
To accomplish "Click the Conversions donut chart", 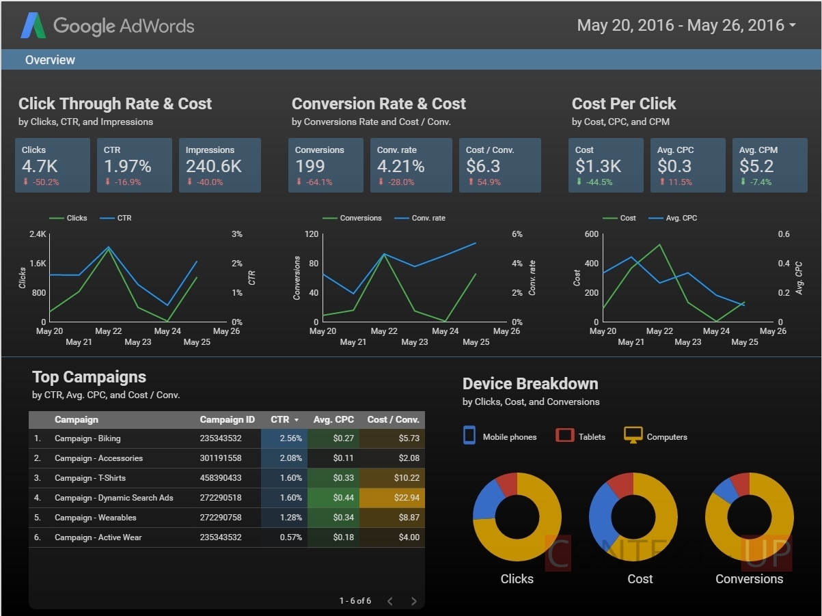I will [x=750, y=517].
